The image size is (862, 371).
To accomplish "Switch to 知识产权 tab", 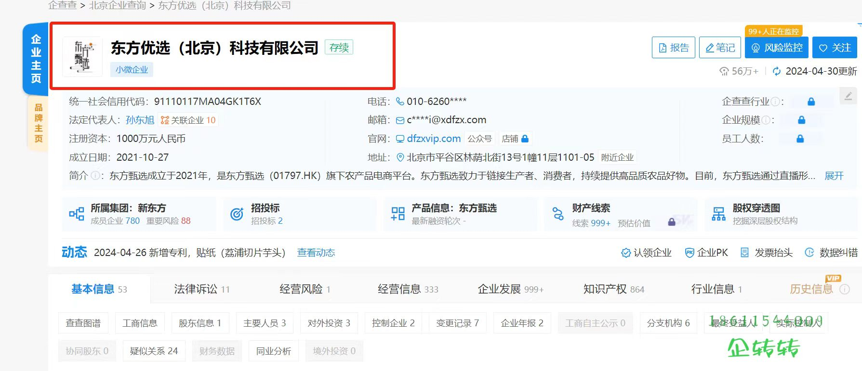I will [614, 289].
